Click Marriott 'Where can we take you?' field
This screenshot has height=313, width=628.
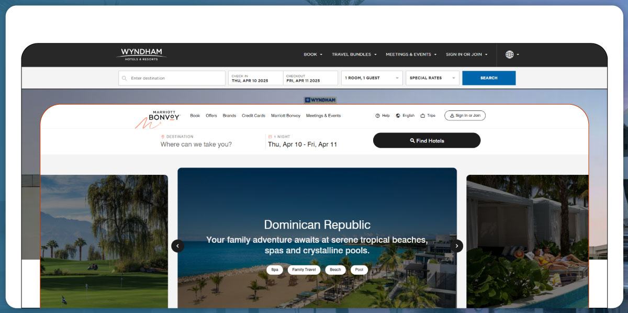click(x=196, y=144)
